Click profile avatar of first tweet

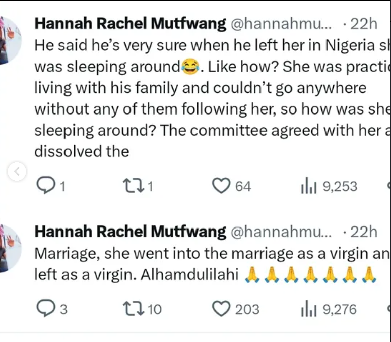pos(10,40)
